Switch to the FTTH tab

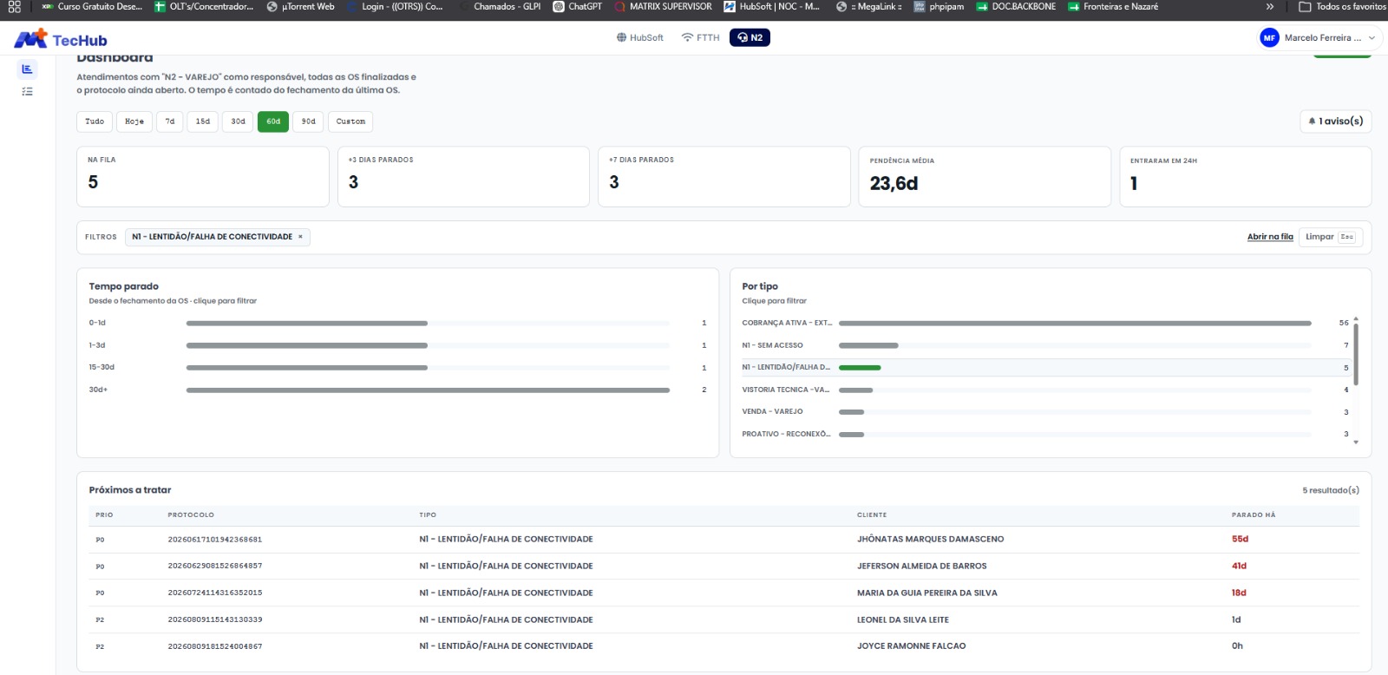click(701, 38)
